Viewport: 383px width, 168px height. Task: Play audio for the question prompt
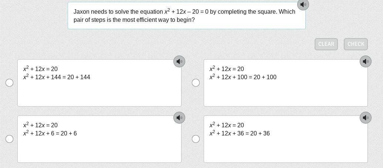303,4
